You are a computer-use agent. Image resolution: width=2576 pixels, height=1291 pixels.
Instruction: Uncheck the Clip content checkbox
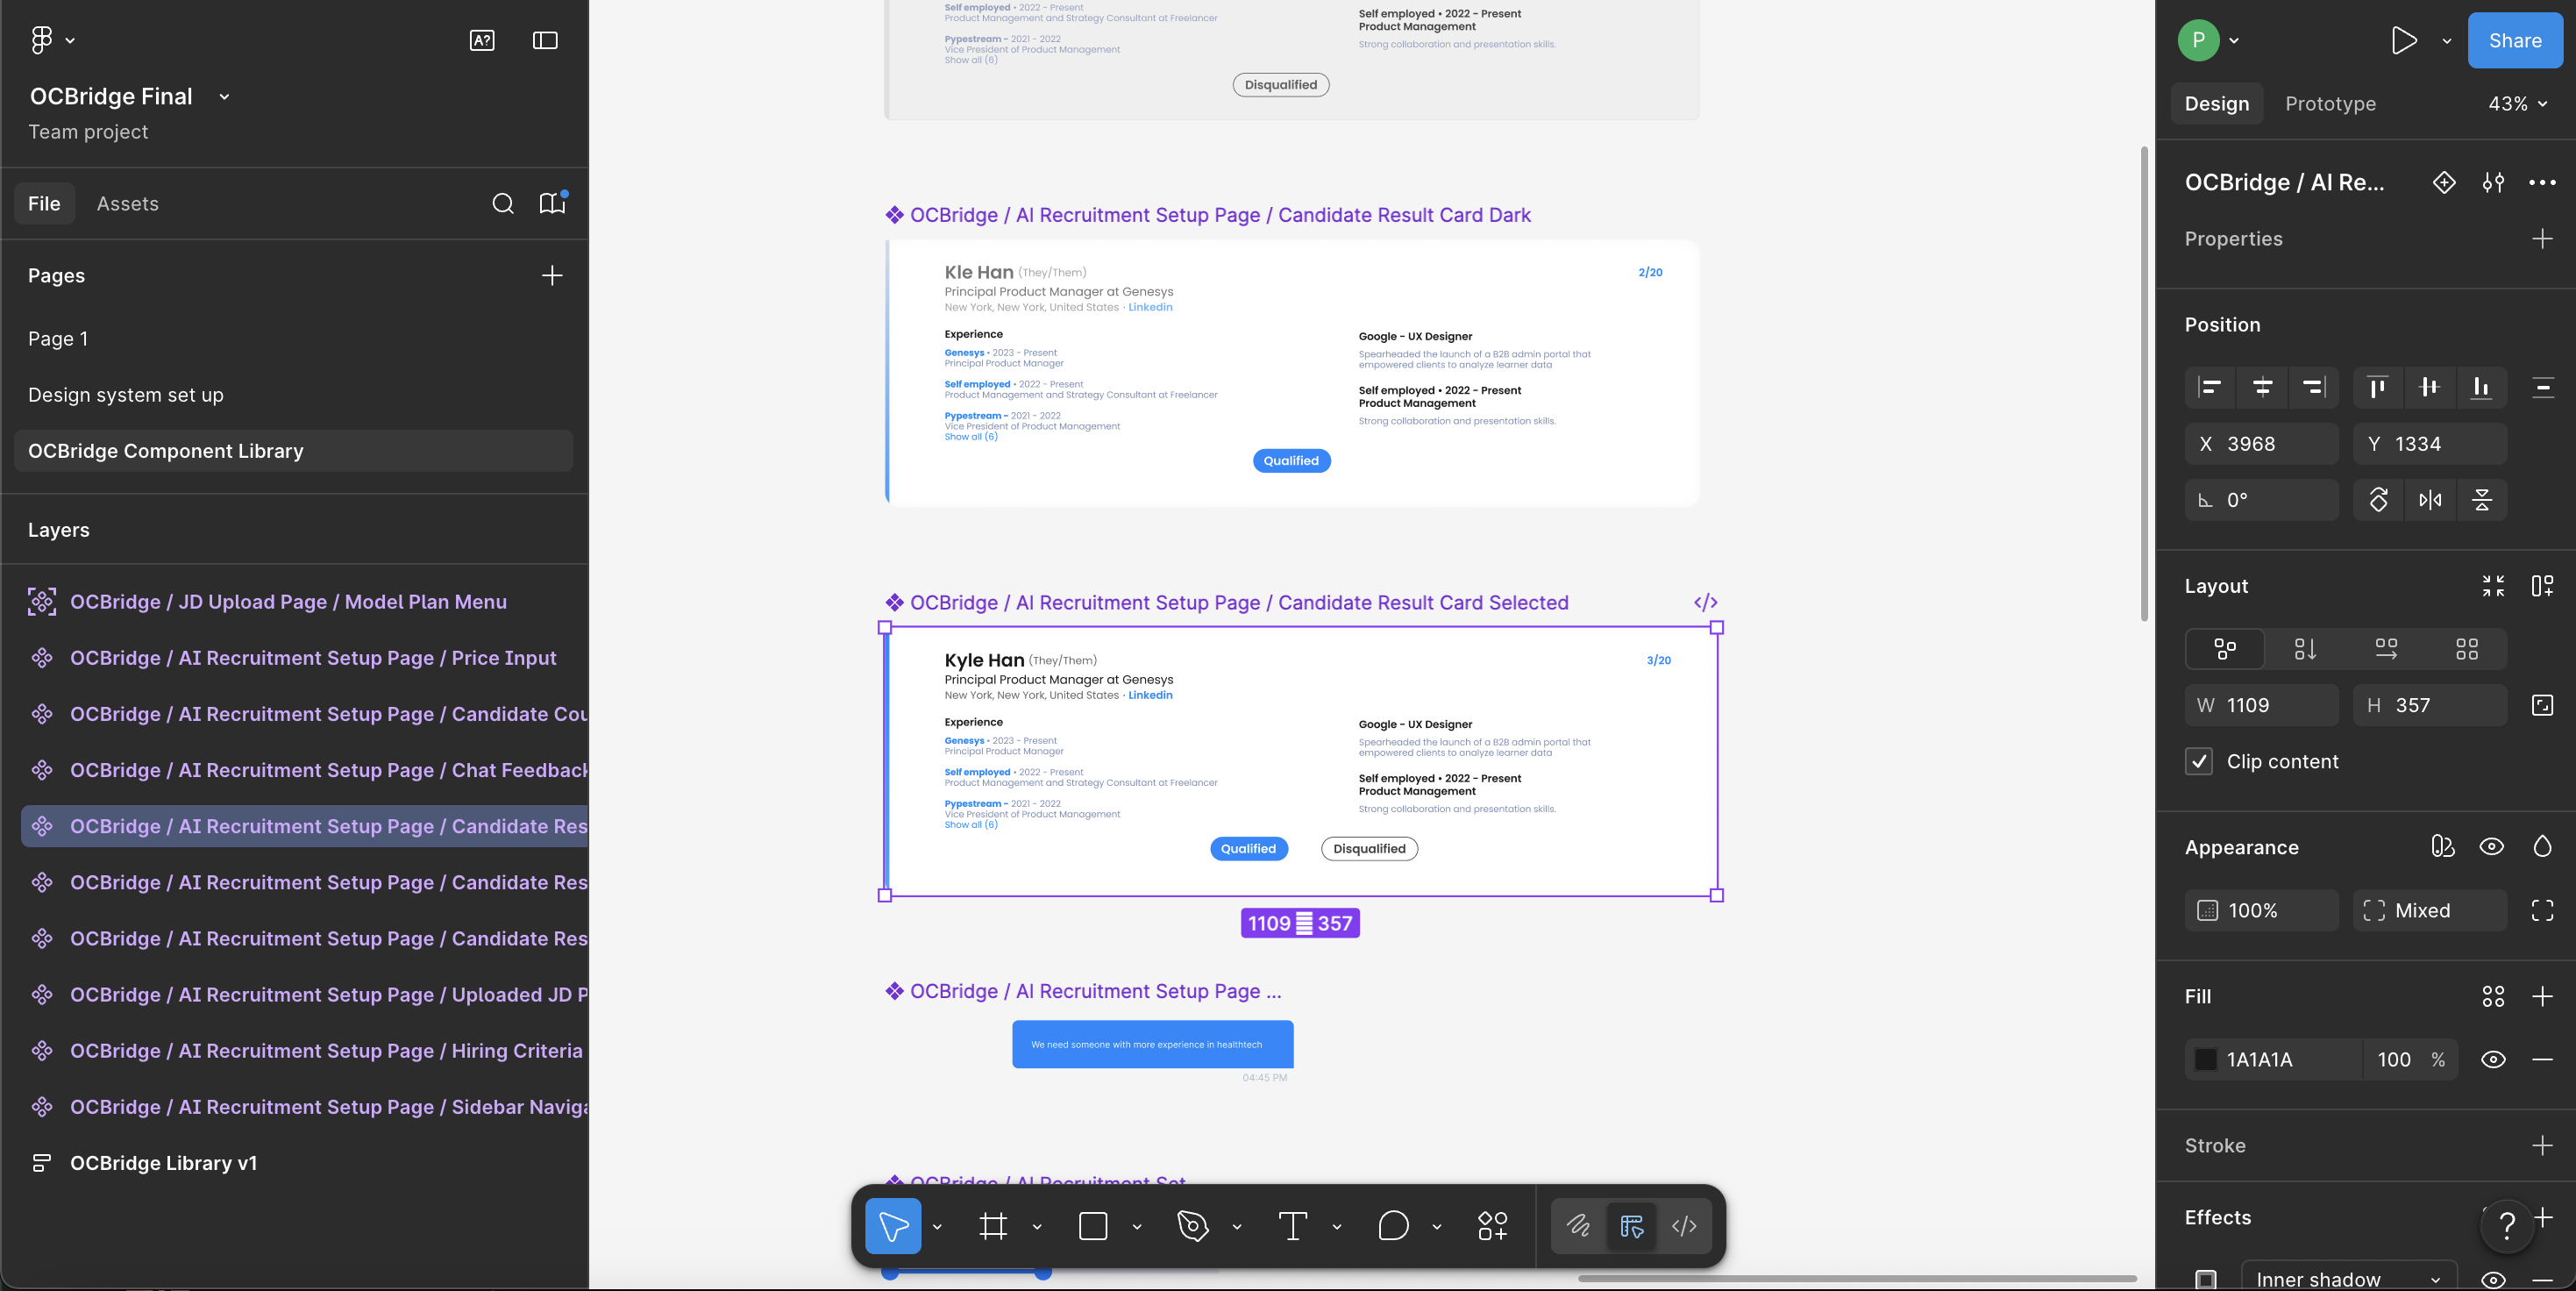pyautogui.click(x=2198, y=762)
